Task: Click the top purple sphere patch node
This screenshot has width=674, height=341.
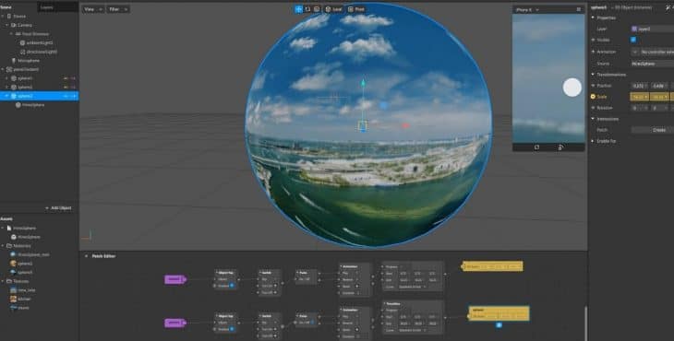Action: pyautogui.click(x=175, y=279)
